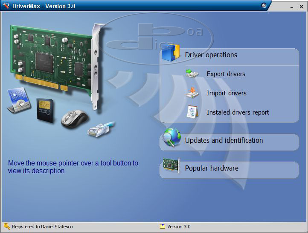Click the key icon in status bar

pyautogui.click(x=6, y=226)
